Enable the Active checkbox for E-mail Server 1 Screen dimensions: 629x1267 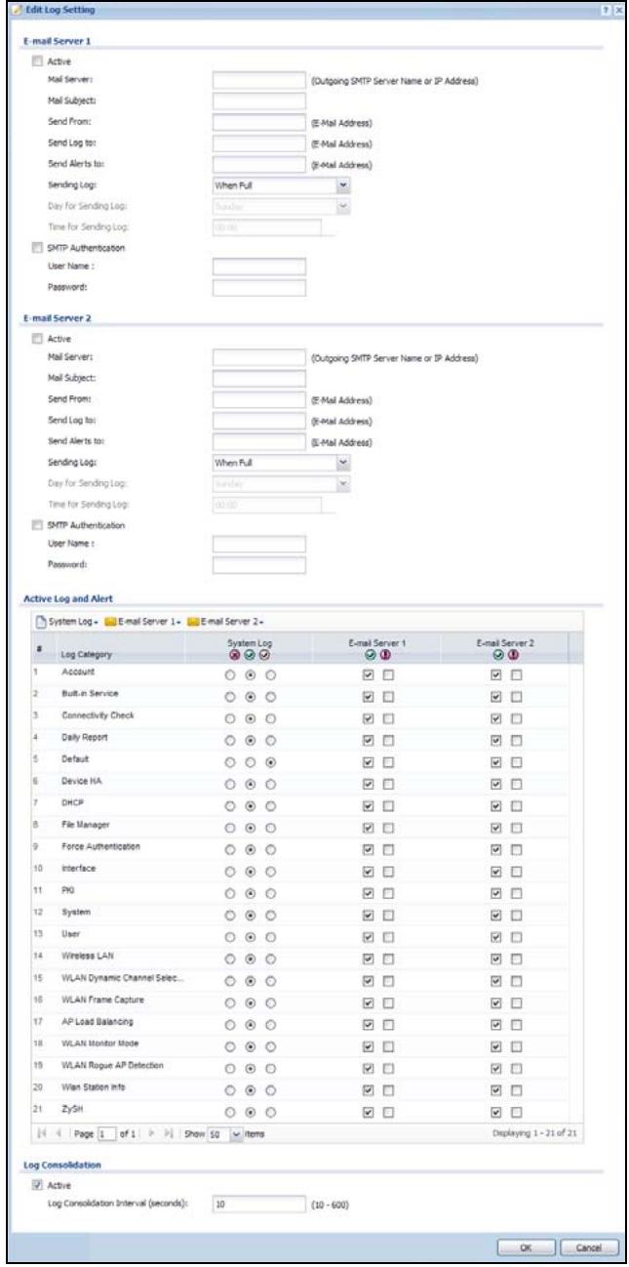38,61
